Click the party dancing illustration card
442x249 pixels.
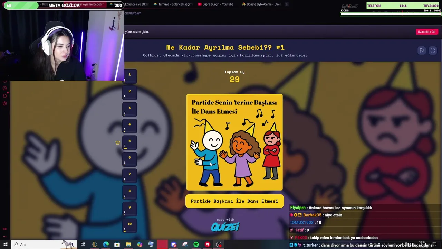[x=234, y=142]
